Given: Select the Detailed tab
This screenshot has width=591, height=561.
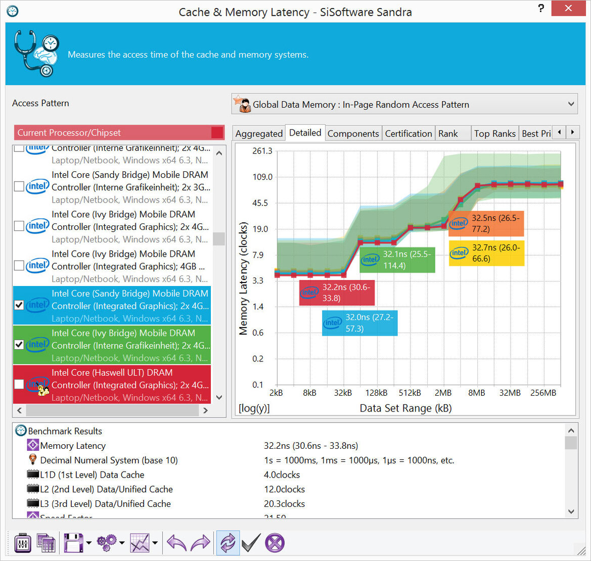Looking at the screenshot, I should (x=305, y=132).
